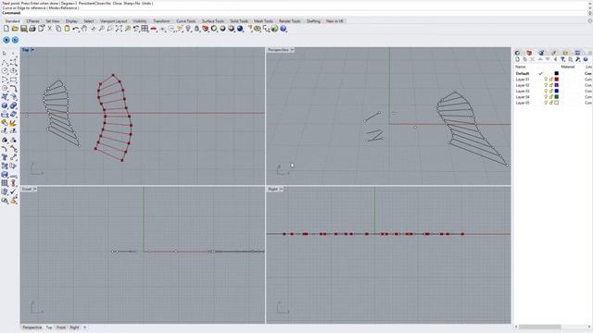Change the Default layer black color swatch
Viewport: 593px width, 333px height.
(x=556, y=74)
